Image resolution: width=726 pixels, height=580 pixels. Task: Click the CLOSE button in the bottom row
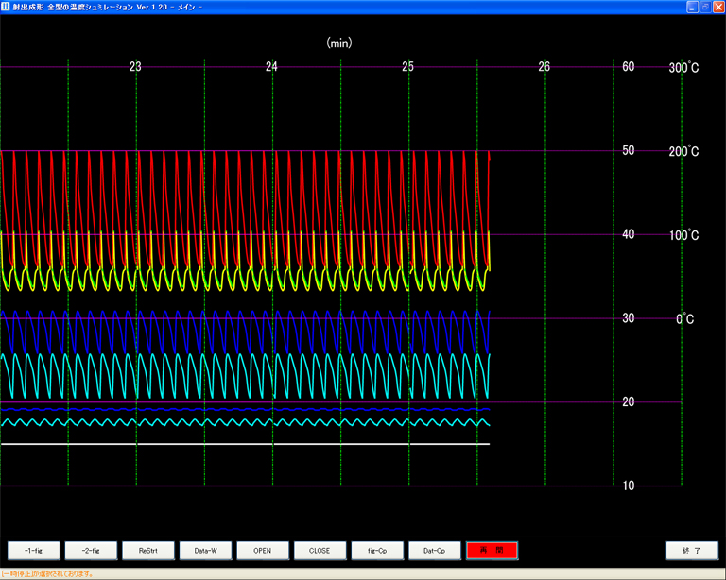320,551
